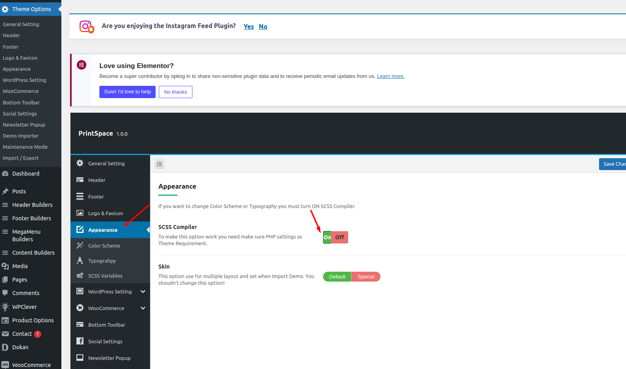Click the Theme Options gear icon
The image size is (626, 369).
tap(5, 9)
